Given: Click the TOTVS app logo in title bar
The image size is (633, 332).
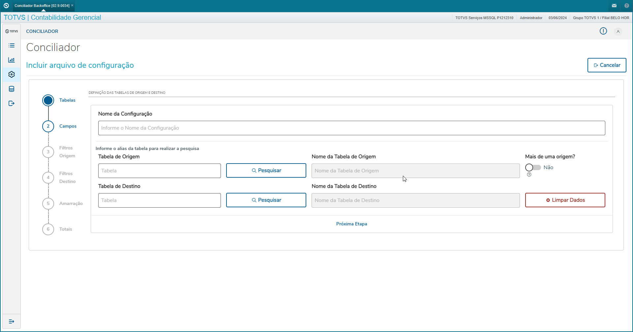Looking at the screenshot, I should tap(6, 6).
